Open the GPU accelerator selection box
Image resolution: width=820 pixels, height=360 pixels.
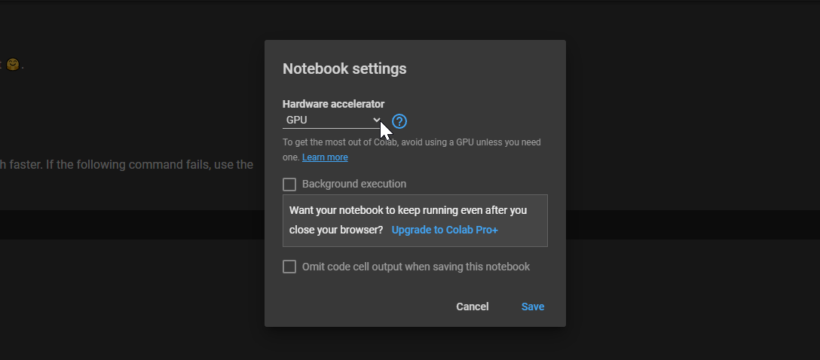pyautogui.click(x=324, y=120)
